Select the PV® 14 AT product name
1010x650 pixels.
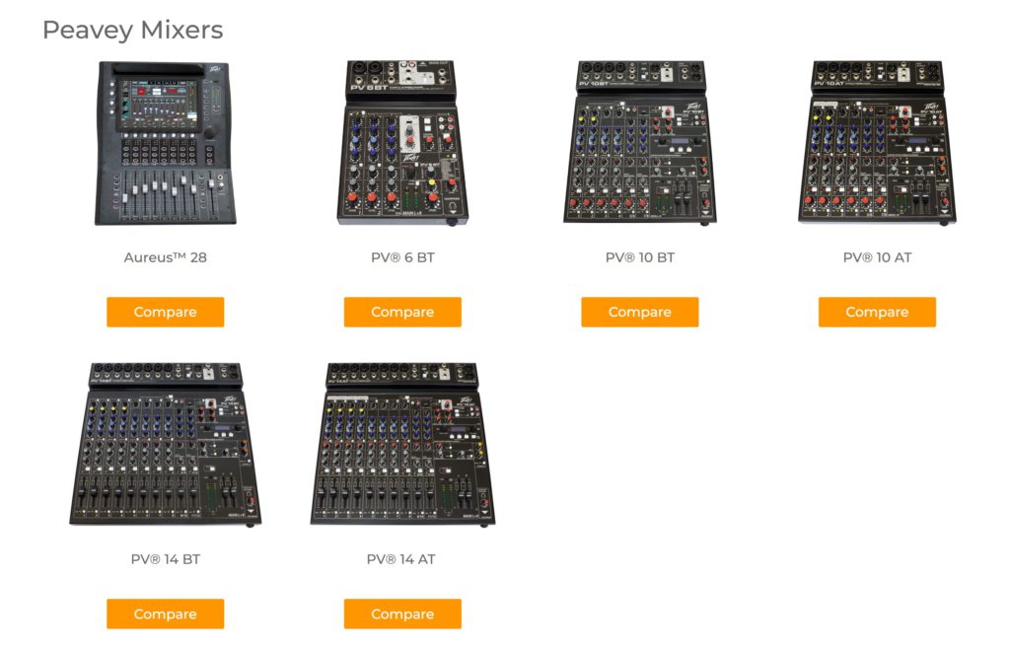coord(400,559)
